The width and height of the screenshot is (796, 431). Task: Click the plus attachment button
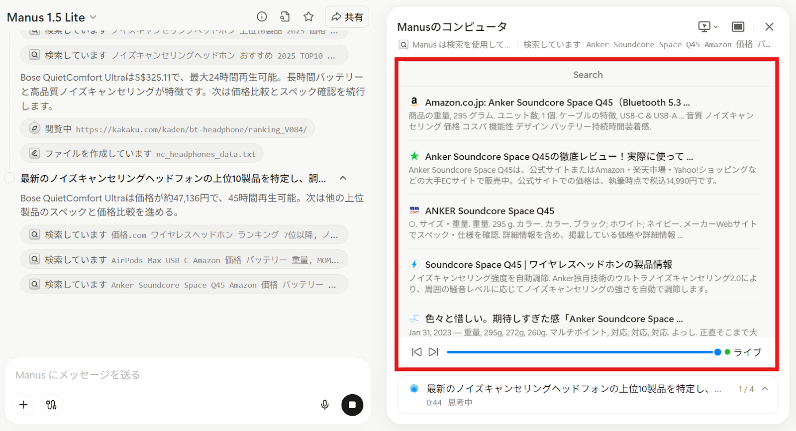coord(23,405)
